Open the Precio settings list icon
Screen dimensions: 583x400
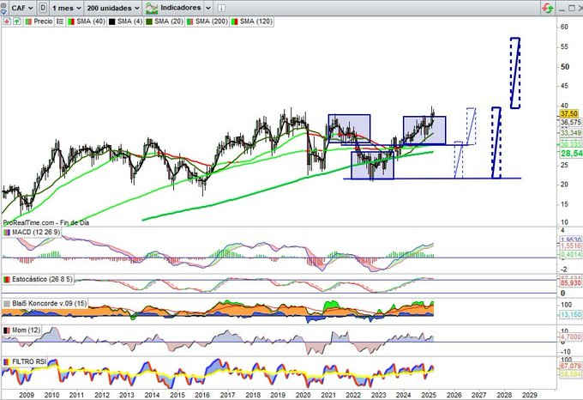pyautogui.click(x=59, y=21)
